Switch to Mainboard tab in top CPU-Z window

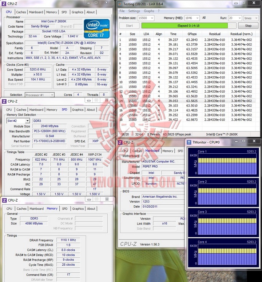coord(36,12)
